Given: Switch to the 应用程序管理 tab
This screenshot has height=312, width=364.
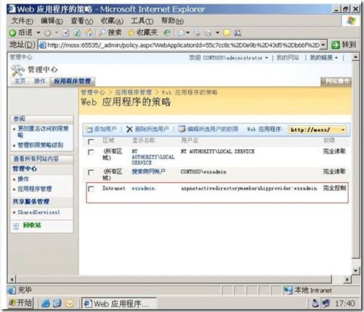Looking at the screenshot, I should (x=72, y=81).
